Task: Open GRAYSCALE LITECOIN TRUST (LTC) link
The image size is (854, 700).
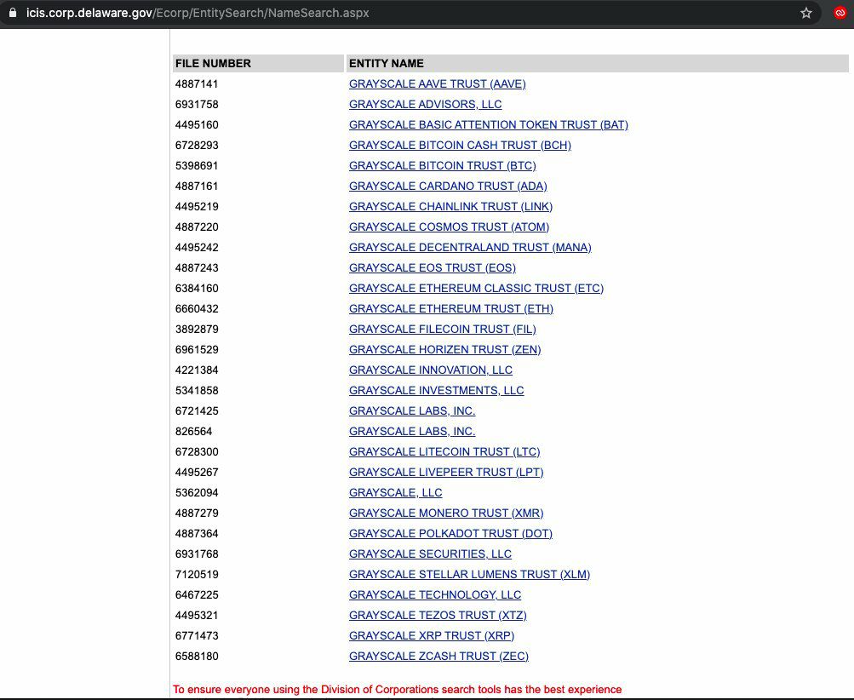Action: click(x=444, y=451)
